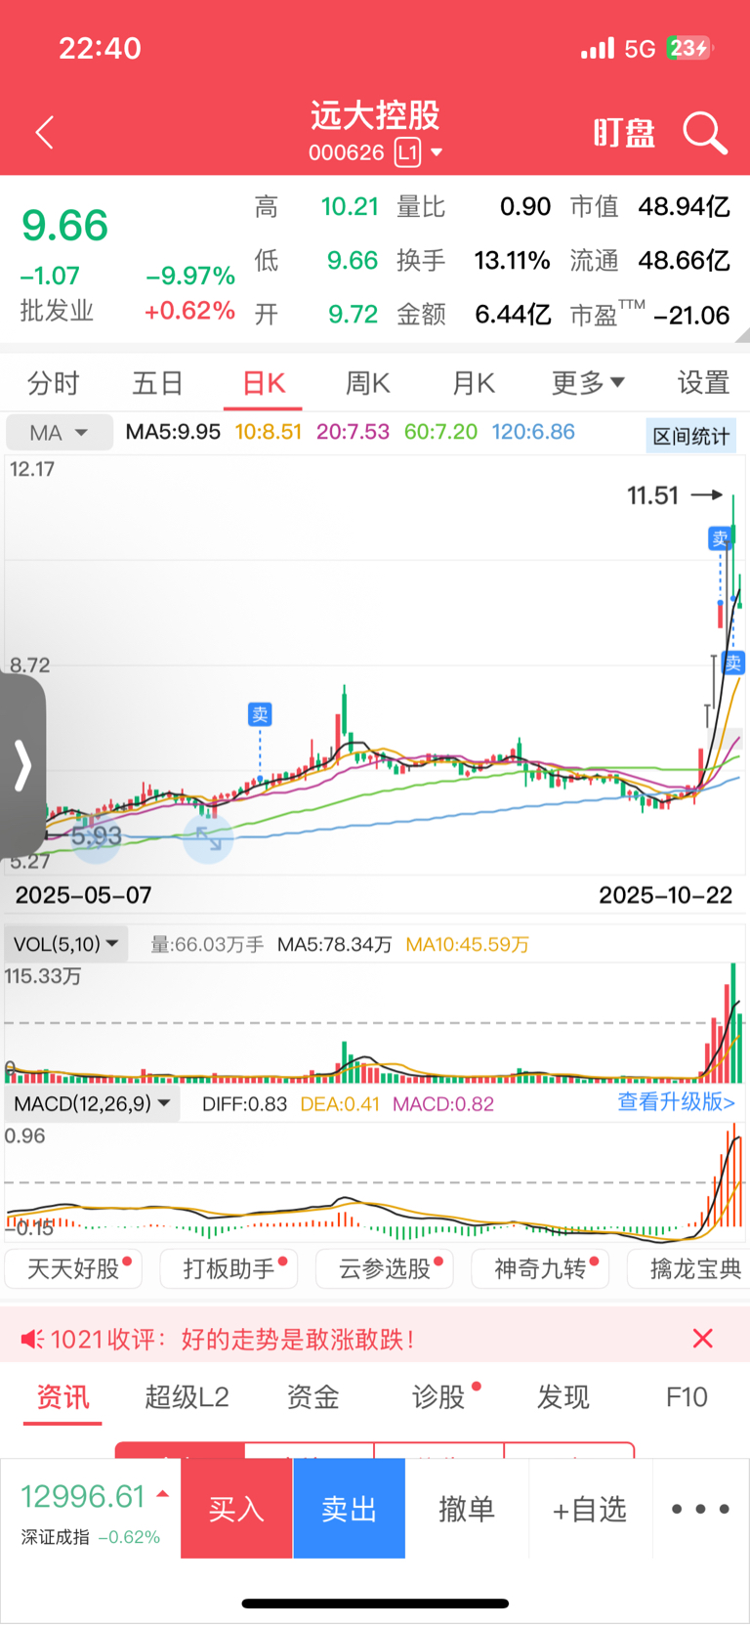The width and height of the screenshot is (750, 1625).
Task: Tap the 卖 marker mid-chart
Action: pyautogui.click(x=260, y=714)
